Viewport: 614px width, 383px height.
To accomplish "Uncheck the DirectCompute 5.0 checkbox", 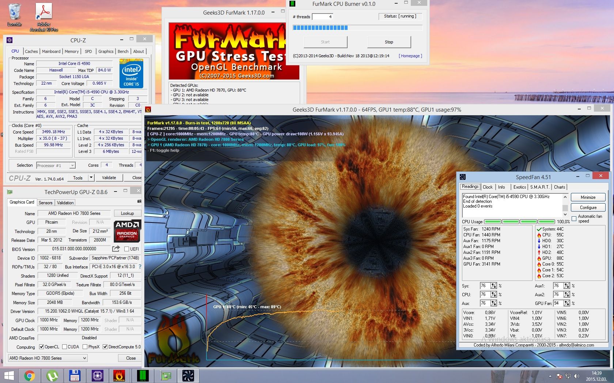I will click(105, 347).
